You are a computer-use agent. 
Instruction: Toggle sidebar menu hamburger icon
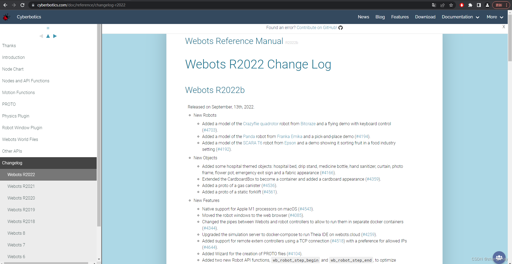[x=48, y=28]
